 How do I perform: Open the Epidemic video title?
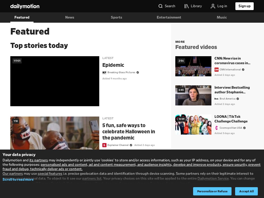pos(113,65)
